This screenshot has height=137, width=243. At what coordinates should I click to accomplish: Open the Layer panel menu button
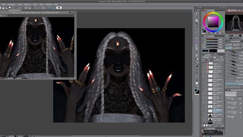[x=203, y=54]
